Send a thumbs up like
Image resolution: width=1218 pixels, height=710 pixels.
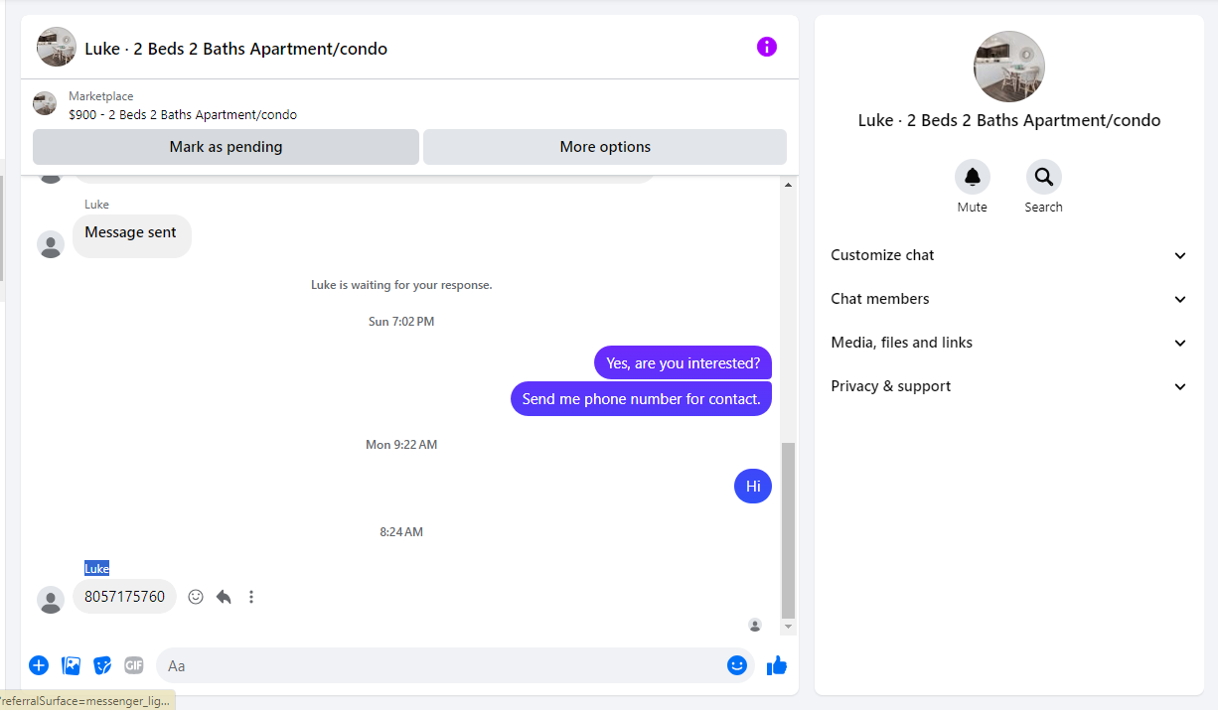point(777,665)
